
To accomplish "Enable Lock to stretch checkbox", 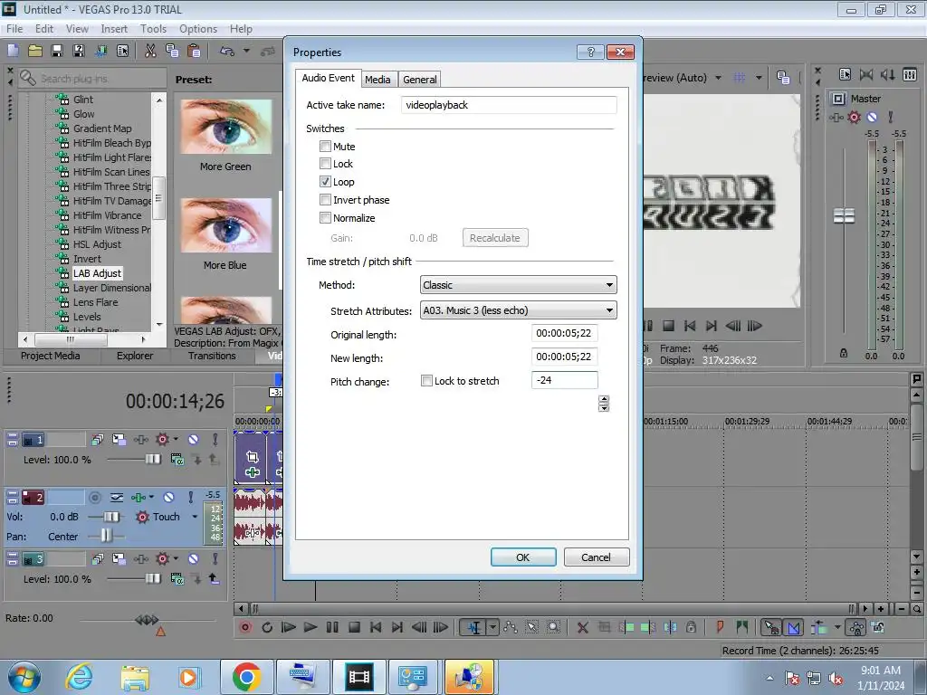I will click(x=426, y=381).
